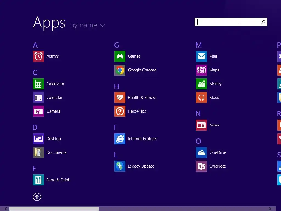Screen dimensions: 281x211
Task: Open the OneNote icon
Action: (201, 166)
